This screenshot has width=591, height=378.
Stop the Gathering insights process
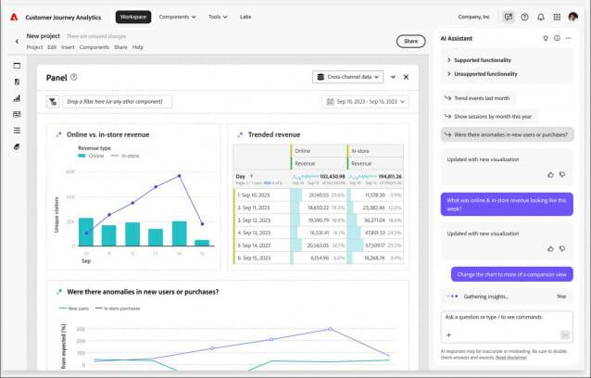coord(561,296)
